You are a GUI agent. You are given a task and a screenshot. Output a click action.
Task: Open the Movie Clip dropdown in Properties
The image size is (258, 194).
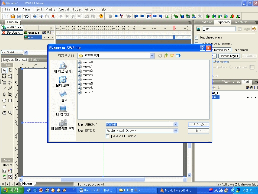(222, 50)
